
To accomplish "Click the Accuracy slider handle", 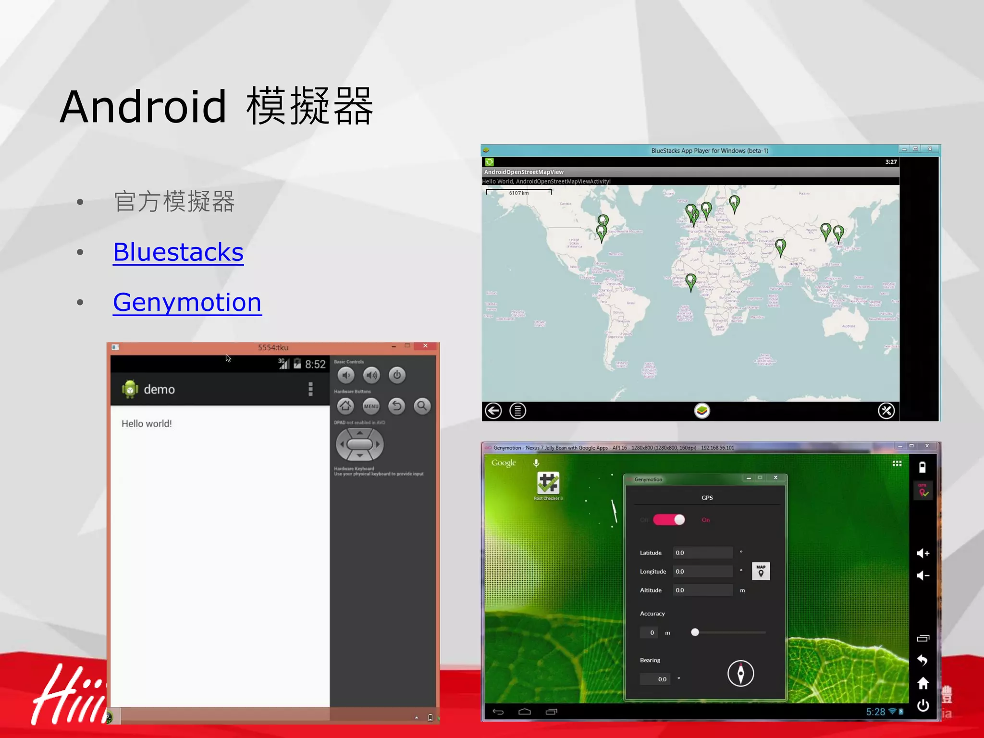I will [x=695, y=632].
